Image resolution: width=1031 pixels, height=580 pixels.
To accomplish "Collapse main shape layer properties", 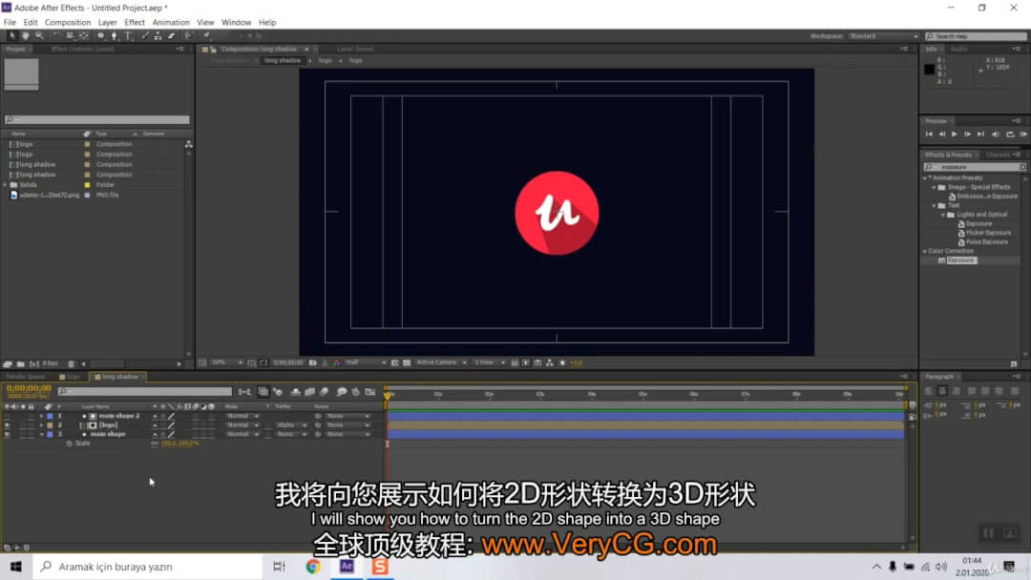I will point(41,434).
